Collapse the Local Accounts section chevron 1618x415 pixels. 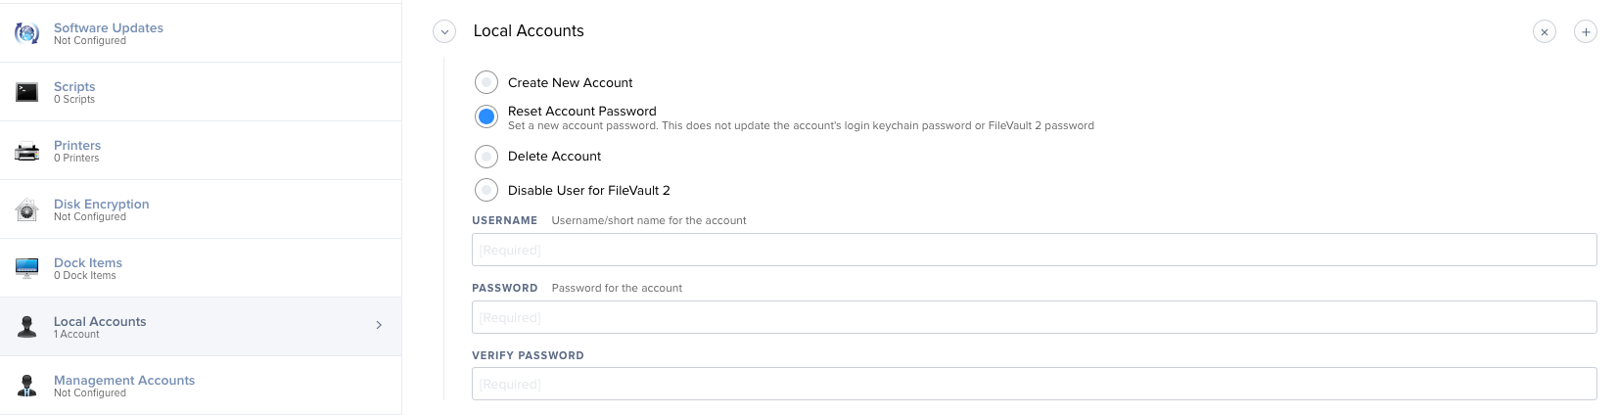coord(444,32)
